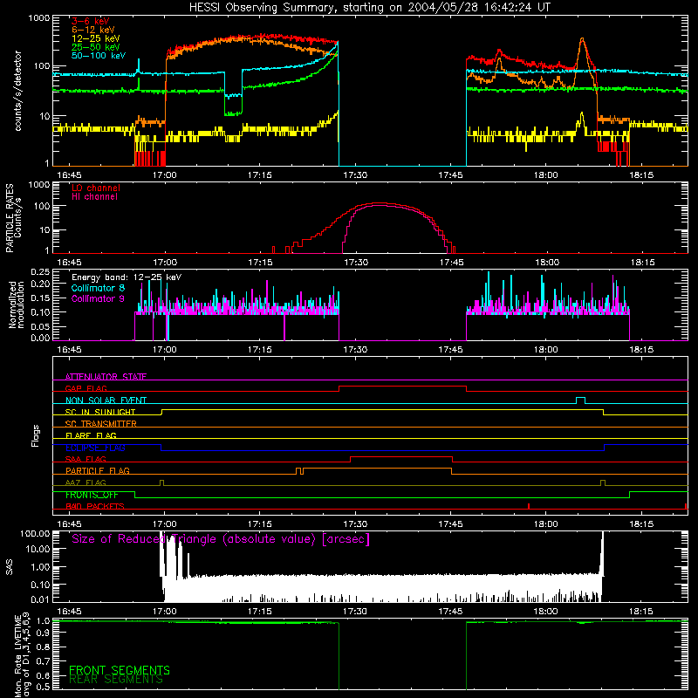Click the SAS axis label

[10, 566]
